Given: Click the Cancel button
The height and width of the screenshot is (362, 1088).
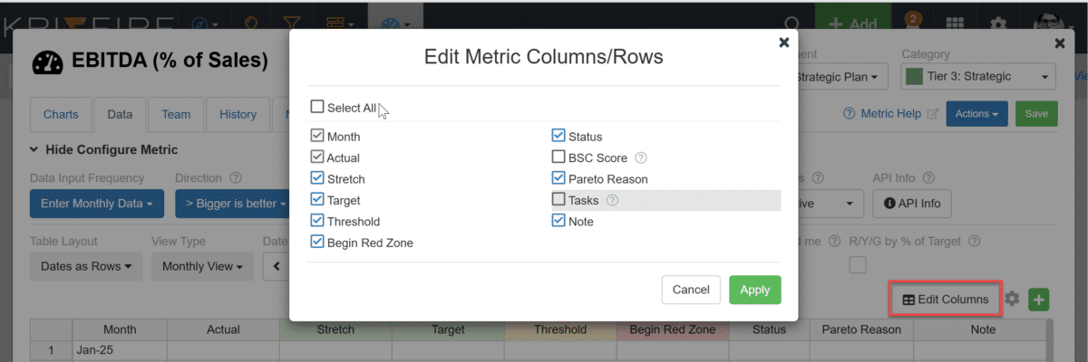Looking at the screenshot, I should 691,290.
